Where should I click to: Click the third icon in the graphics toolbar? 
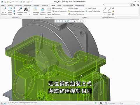pos(62,21)
